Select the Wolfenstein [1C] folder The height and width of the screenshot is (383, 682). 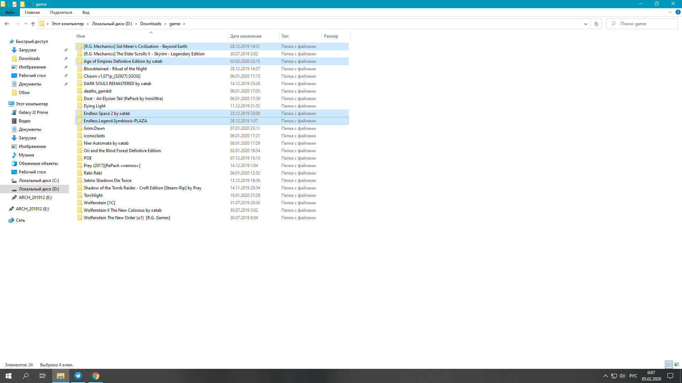click(x=212, y=203)
